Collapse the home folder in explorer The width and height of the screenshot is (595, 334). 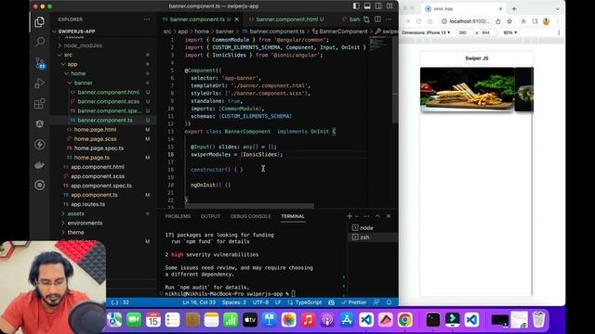click(102, 73)
